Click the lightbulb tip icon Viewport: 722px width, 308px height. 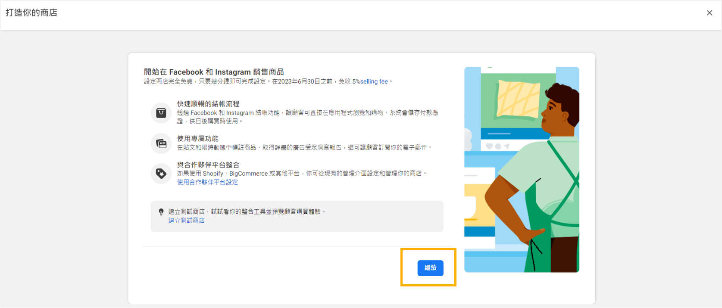[161, 212]
